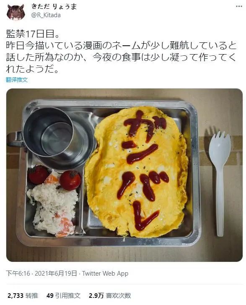Open the three-dot more options menu
246x305 pixels.
tap(239, 6)
